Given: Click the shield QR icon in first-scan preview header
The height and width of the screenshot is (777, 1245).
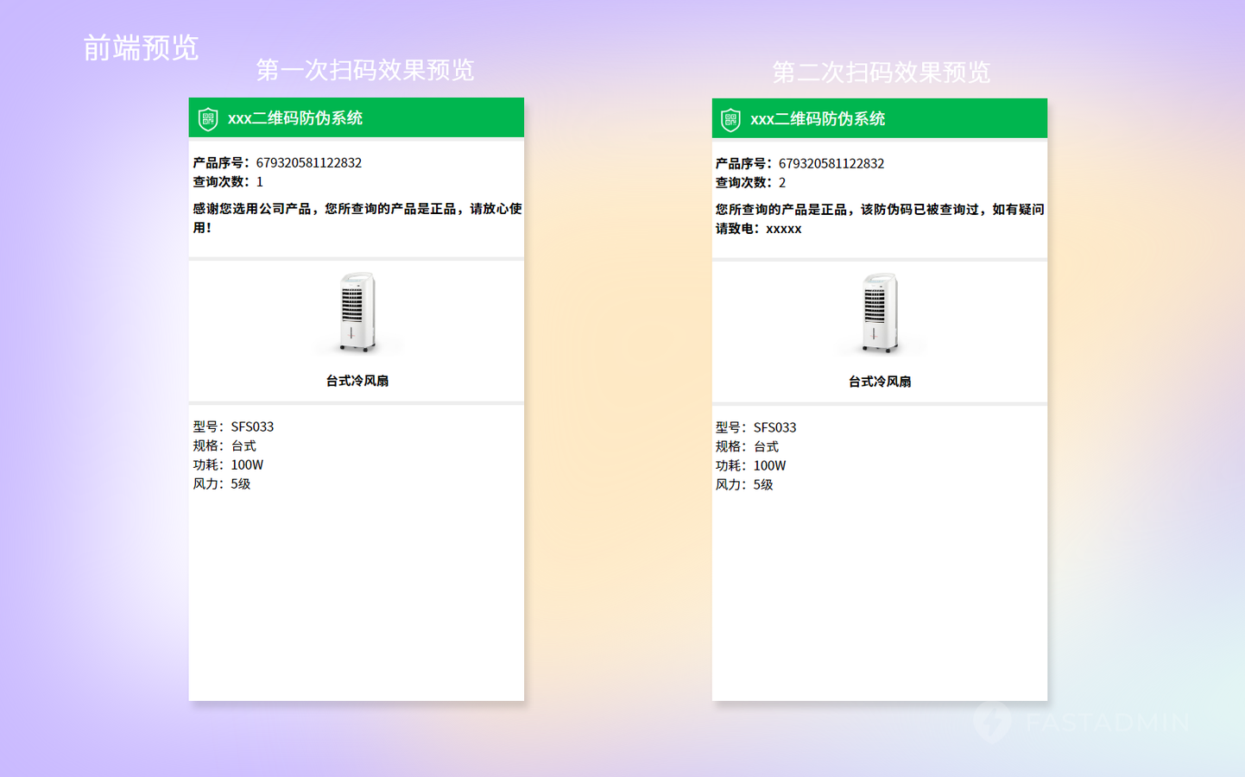Looking at the screenshot, I should coord(208,119).
